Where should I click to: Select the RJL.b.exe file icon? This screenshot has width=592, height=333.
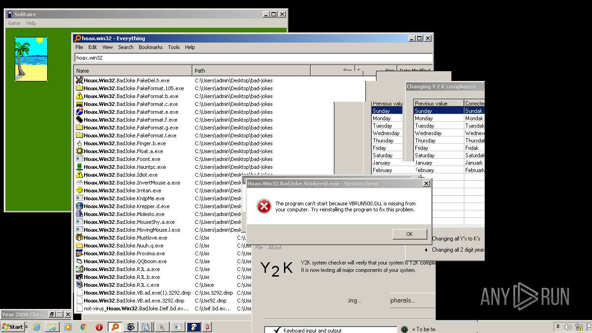80,277
